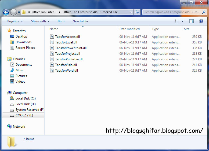
Task: Select the TabsforWord.dll file icon
Action: [x=52, y=71]
